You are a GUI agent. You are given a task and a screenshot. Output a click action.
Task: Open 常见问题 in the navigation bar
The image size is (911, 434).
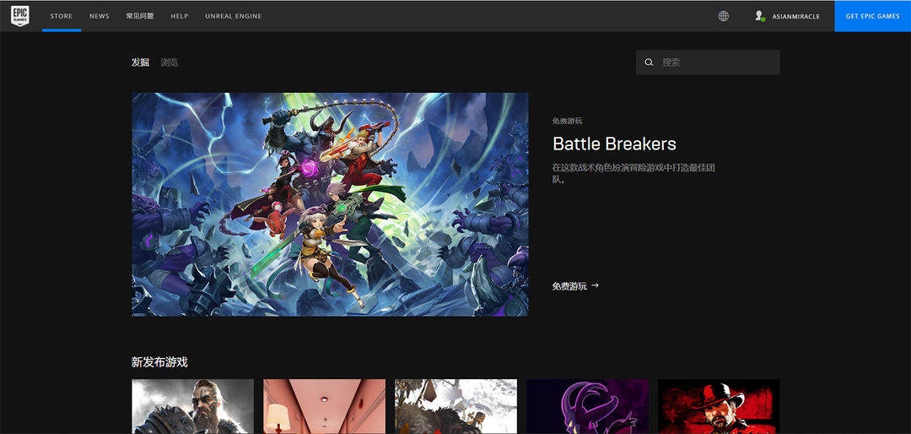pos(140,16)
